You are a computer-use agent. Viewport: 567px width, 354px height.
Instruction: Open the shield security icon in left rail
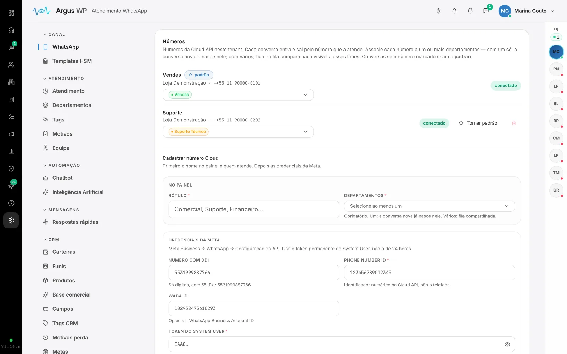coord(11,169)
